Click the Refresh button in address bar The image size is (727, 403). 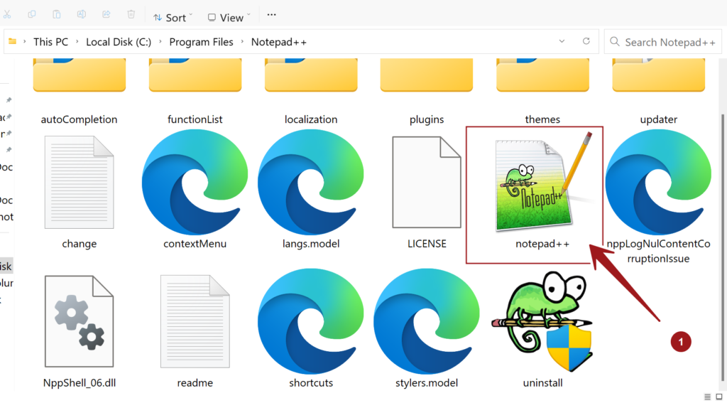(x=586, y=41)
